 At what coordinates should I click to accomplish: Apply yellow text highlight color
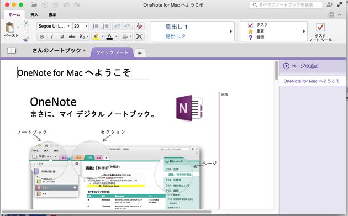click(96, 36)
